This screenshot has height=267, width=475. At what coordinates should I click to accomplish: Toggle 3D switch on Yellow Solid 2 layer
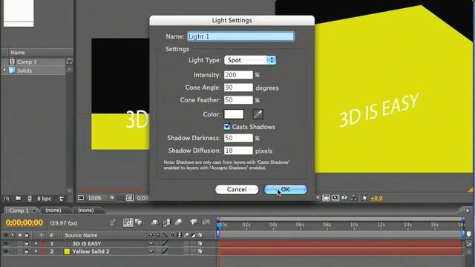click(x=200, y=251)
